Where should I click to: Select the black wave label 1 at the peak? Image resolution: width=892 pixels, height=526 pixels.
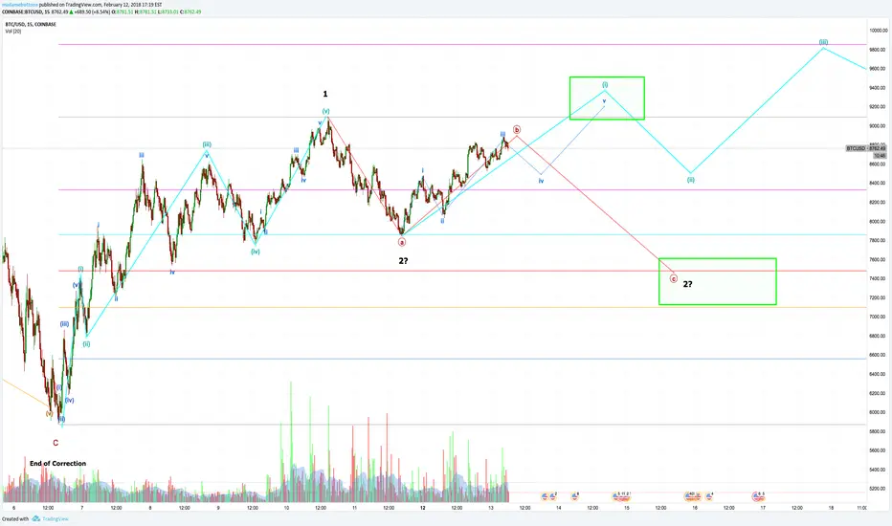[x=325, y=94]
